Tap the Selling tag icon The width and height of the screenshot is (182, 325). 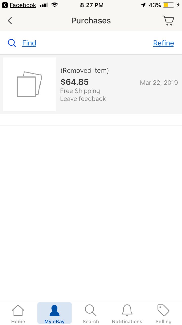pyautogui.click(x=164, y=310)
